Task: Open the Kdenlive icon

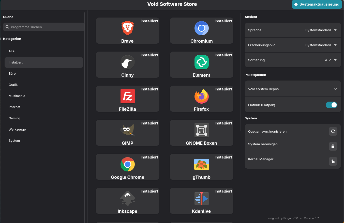Action: coord(202,198)
